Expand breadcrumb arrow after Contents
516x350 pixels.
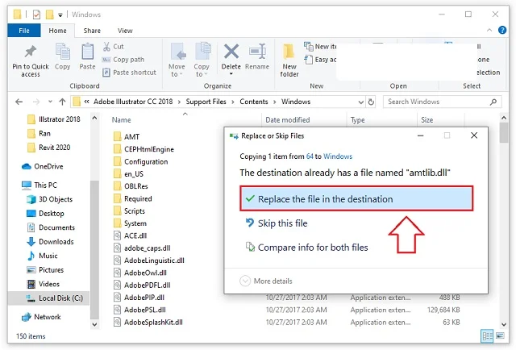pos(274,102)
